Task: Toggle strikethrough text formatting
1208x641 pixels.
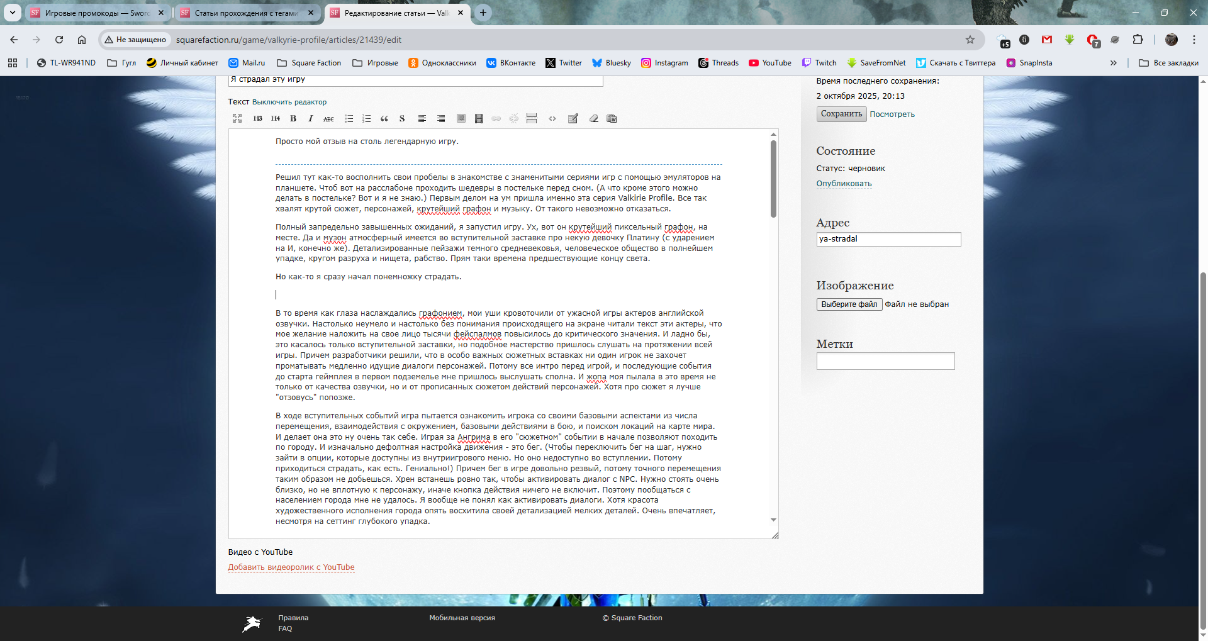Action: (x=328, y=118)
